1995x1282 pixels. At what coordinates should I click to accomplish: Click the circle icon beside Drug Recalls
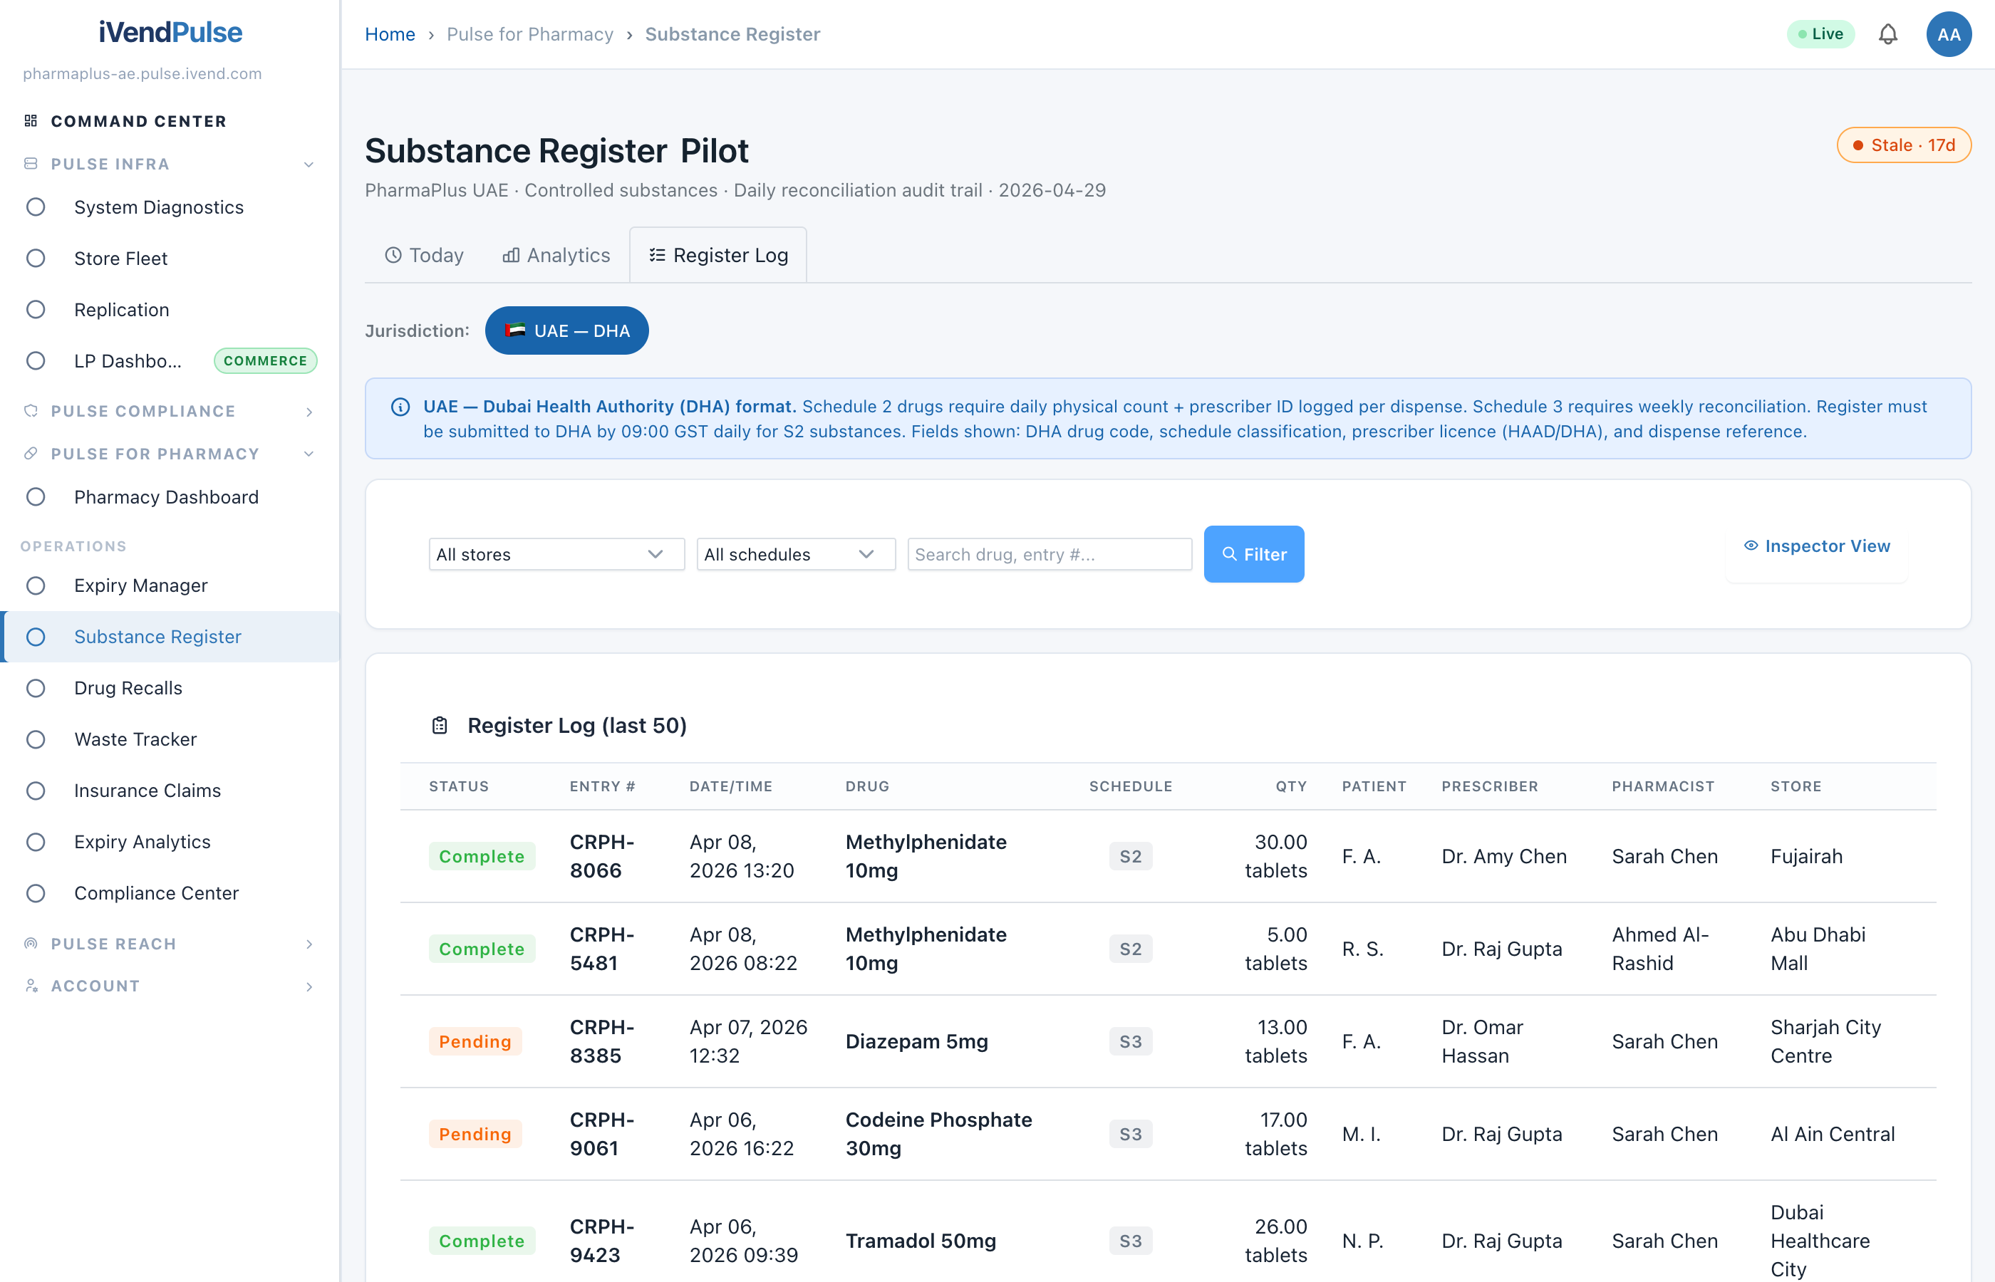click(36, 687)
